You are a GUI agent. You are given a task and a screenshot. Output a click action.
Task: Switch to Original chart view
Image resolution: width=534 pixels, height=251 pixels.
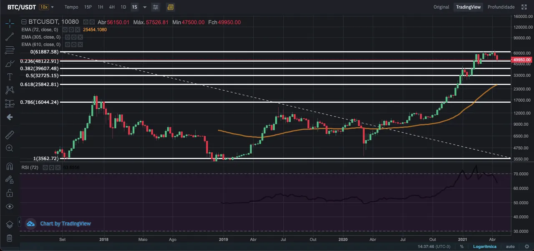click(x=441, y=7)
